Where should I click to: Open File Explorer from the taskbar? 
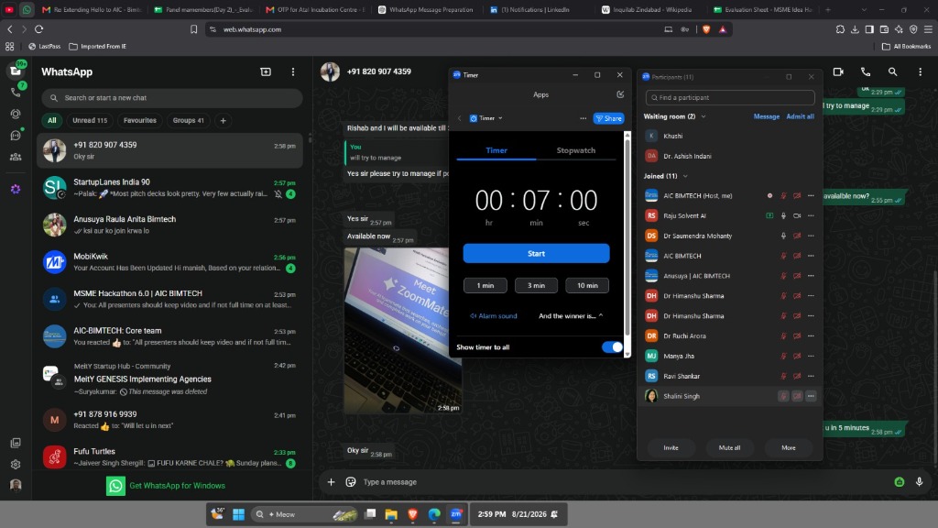pos(391,513)
